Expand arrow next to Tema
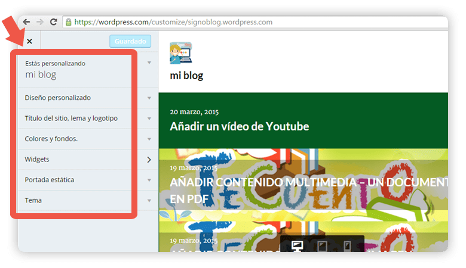 [149, 201]
